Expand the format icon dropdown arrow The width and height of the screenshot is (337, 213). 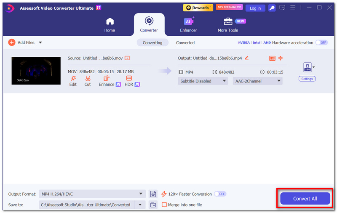314,67
